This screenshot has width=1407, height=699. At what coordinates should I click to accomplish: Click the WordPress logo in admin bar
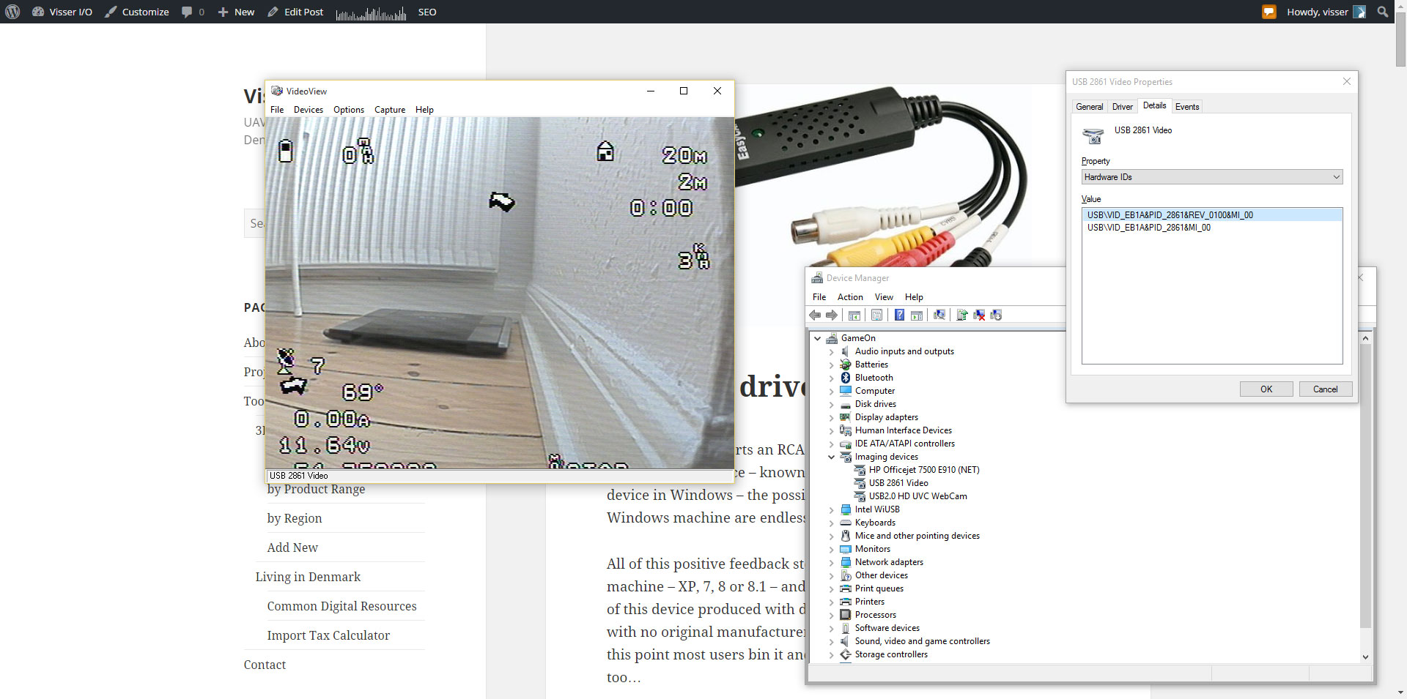[x=12, y=12]
